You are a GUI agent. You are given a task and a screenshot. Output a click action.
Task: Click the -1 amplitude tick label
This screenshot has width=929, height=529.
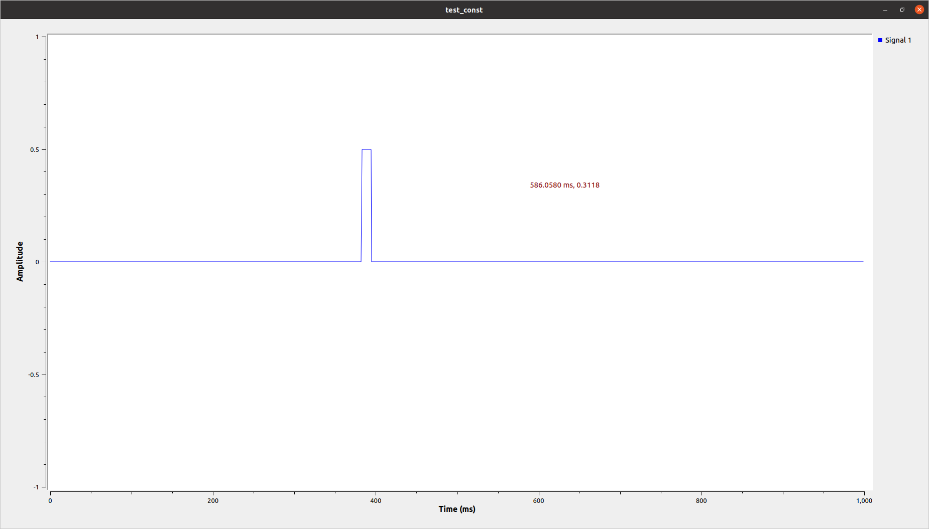pyautogui.click(x=36, y=487)
